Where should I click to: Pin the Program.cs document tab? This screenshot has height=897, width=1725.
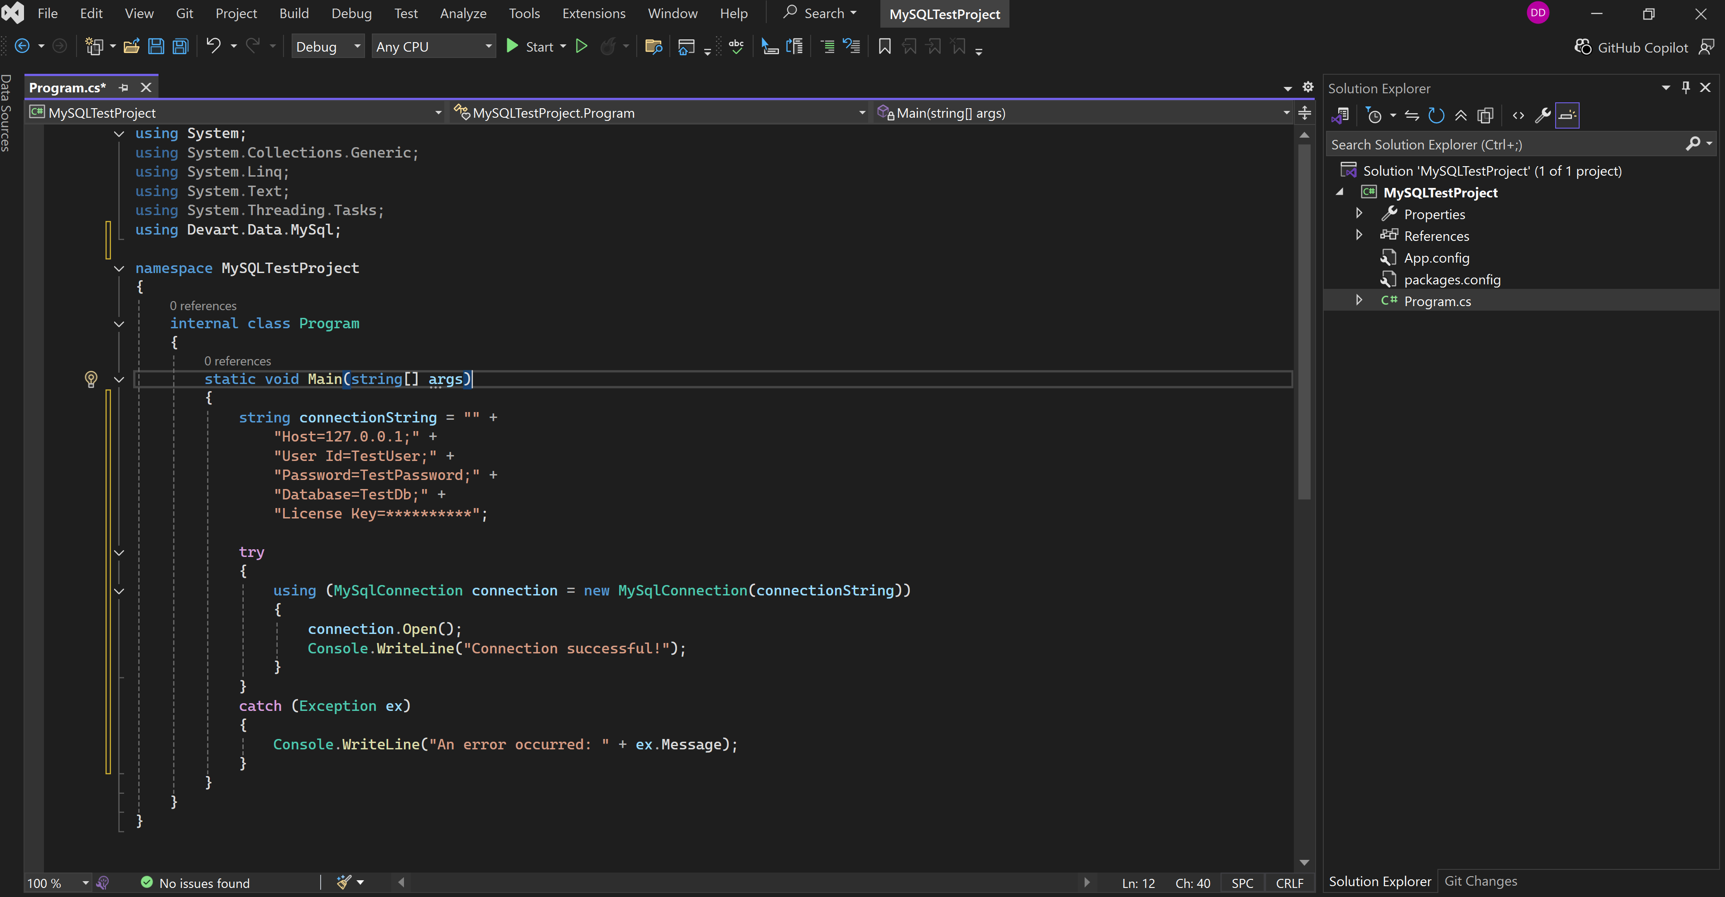point(123,87)
